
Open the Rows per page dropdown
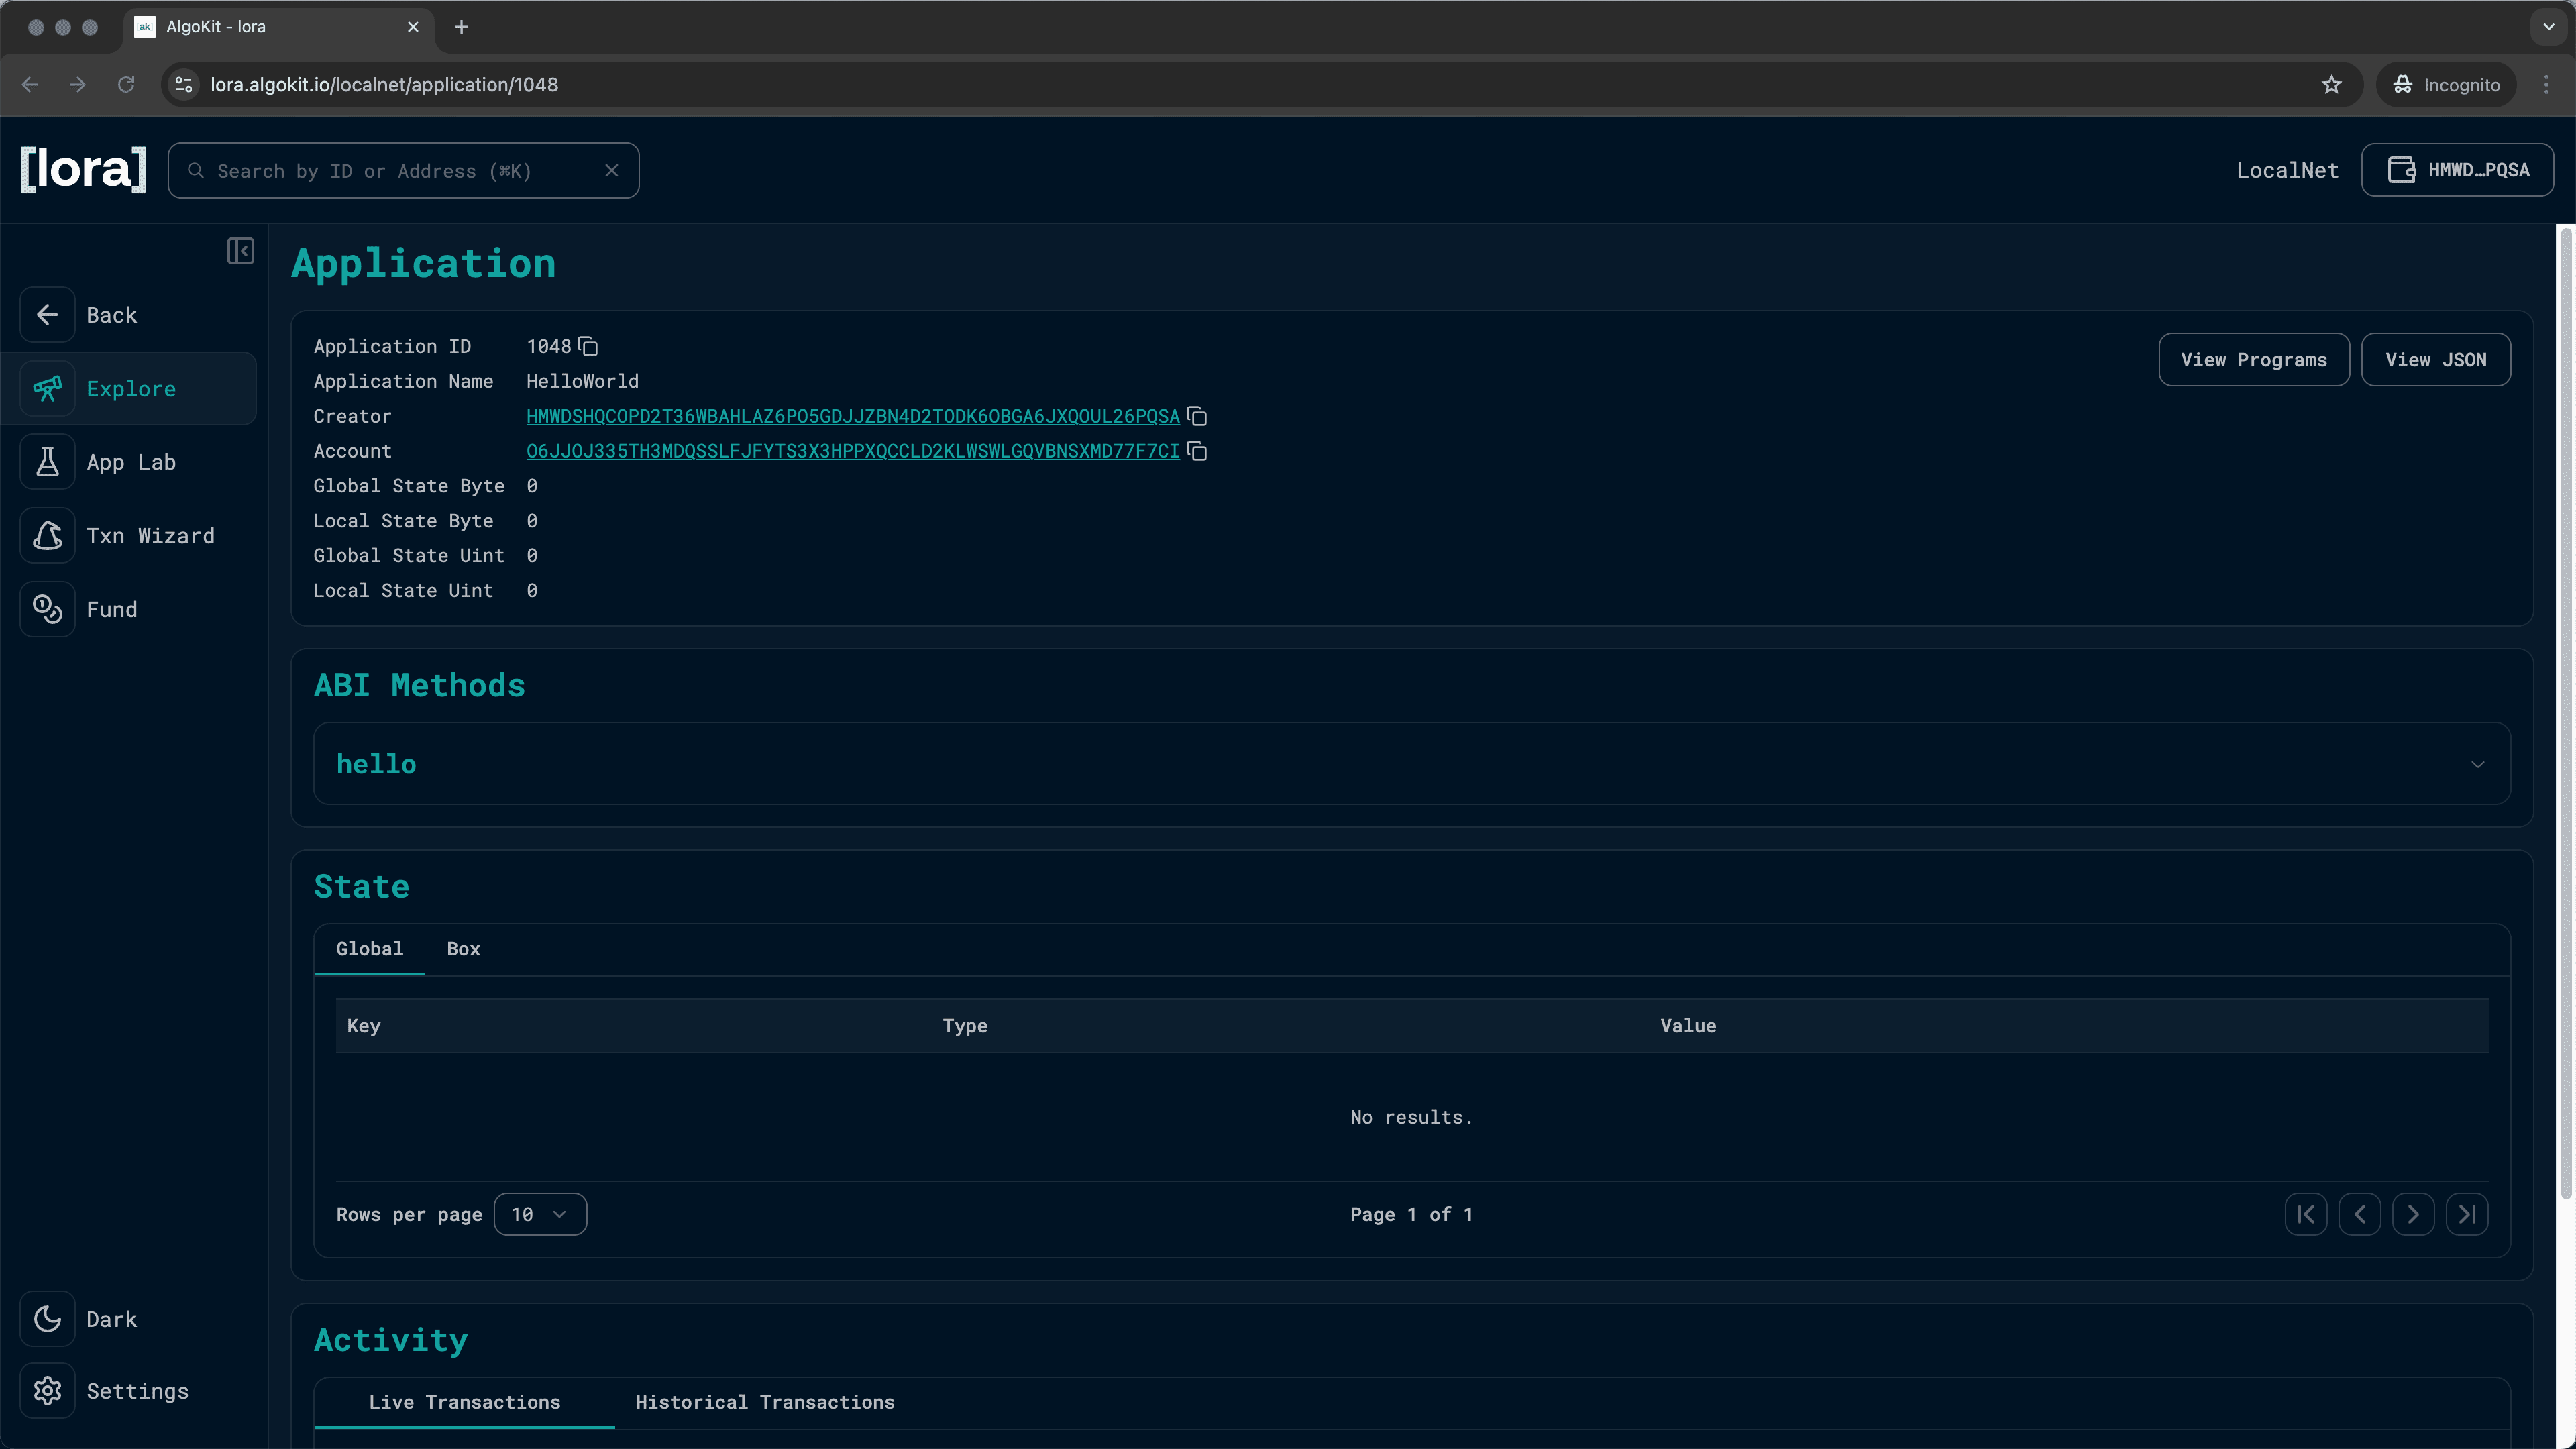coord(540,1214)
